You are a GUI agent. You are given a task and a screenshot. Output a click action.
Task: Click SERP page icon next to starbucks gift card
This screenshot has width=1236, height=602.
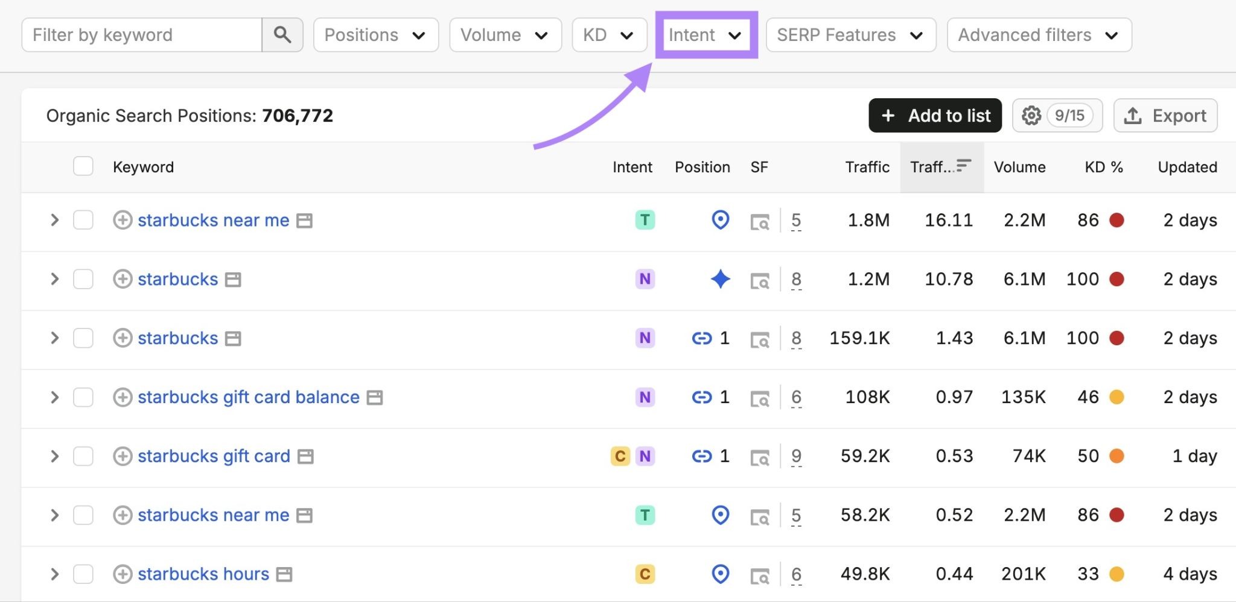click(306, 457)
